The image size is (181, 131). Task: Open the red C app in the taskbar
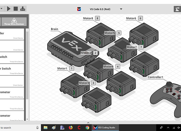tap(79, 128)
